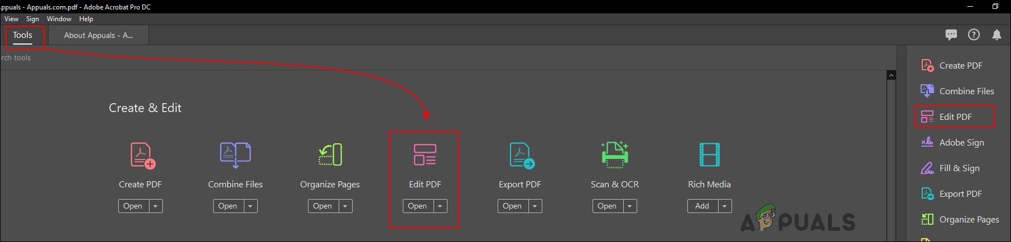Expand the dropdown arrow next to Edit PDF Open
This screenshot has width=1011, height=242.
point(440,206)
